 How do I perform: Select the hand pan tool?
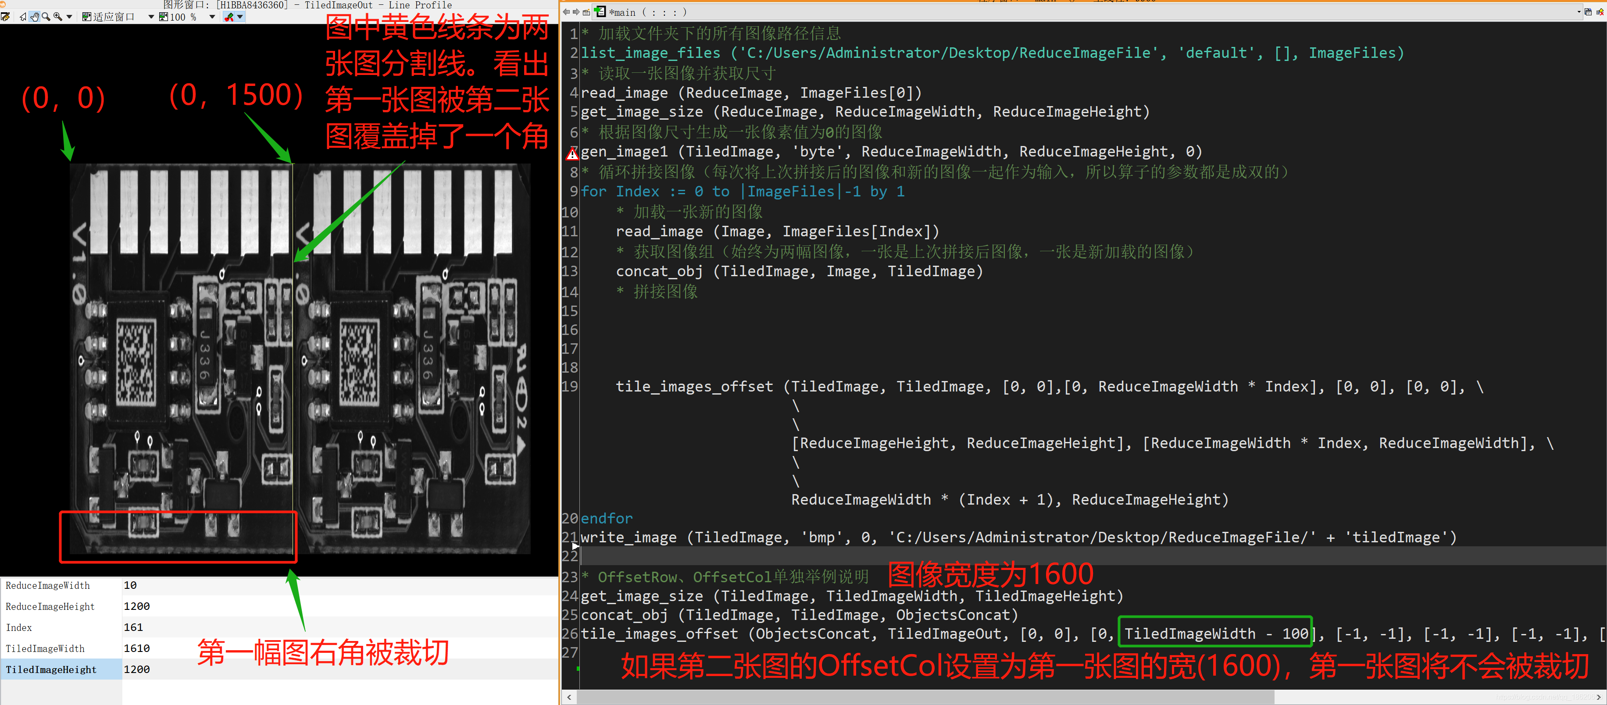click(x=34, y=17)
